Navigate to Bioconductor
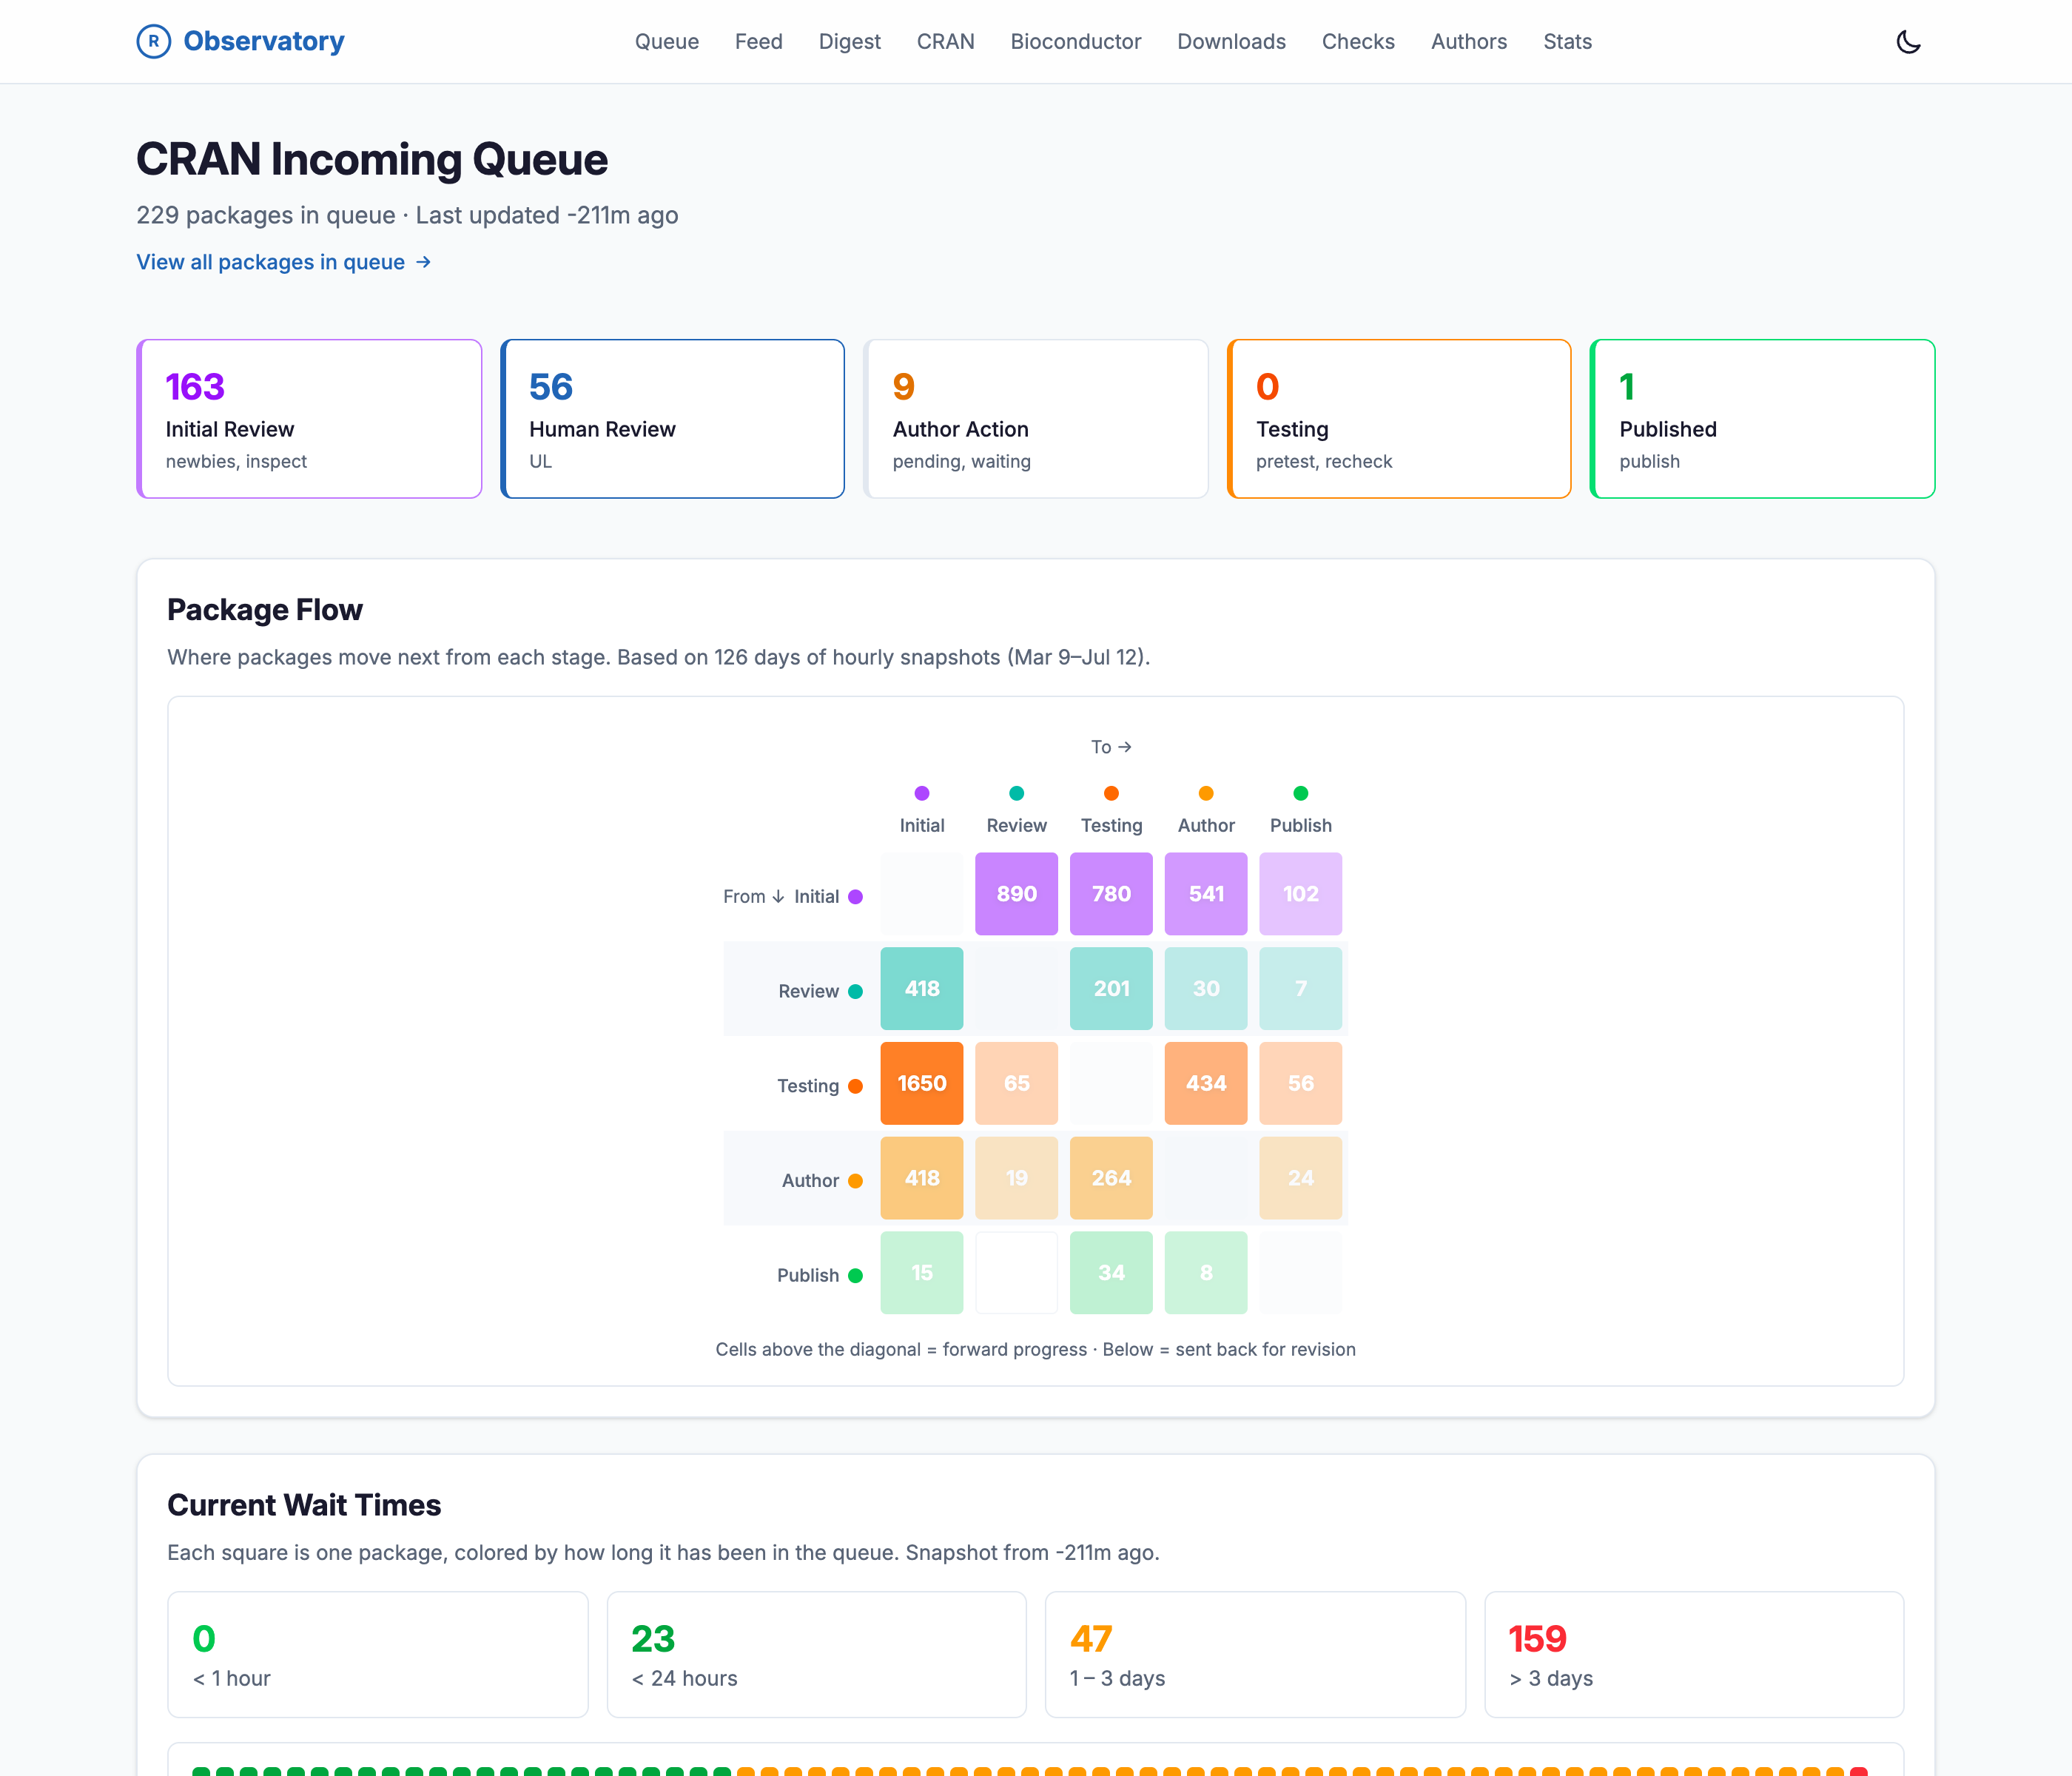The height and width of the screenshot is (1776, 2072). pos(1076,41)
